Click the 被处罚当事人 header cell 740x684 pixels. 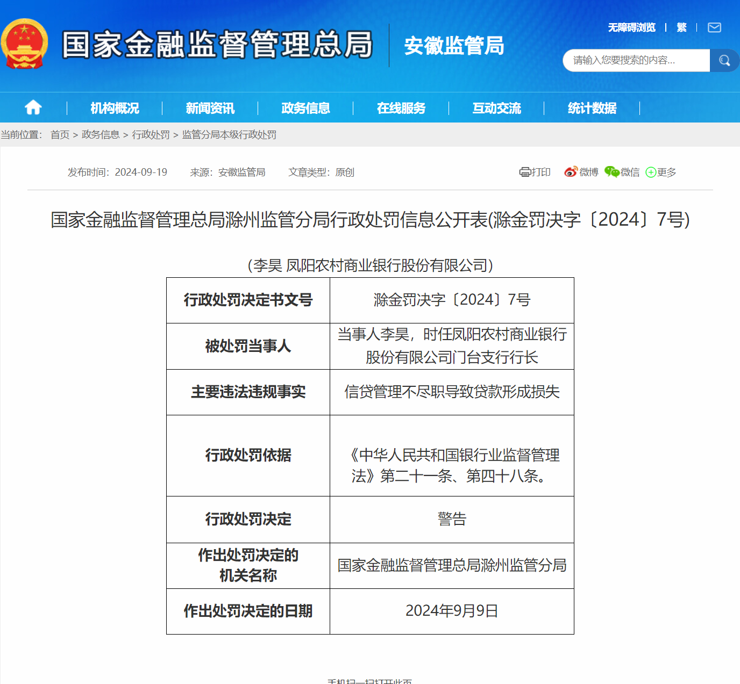(x=248, y=346)
